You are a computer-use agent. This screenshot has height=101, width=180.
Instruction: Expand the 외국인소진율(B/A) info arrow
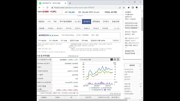138,28
